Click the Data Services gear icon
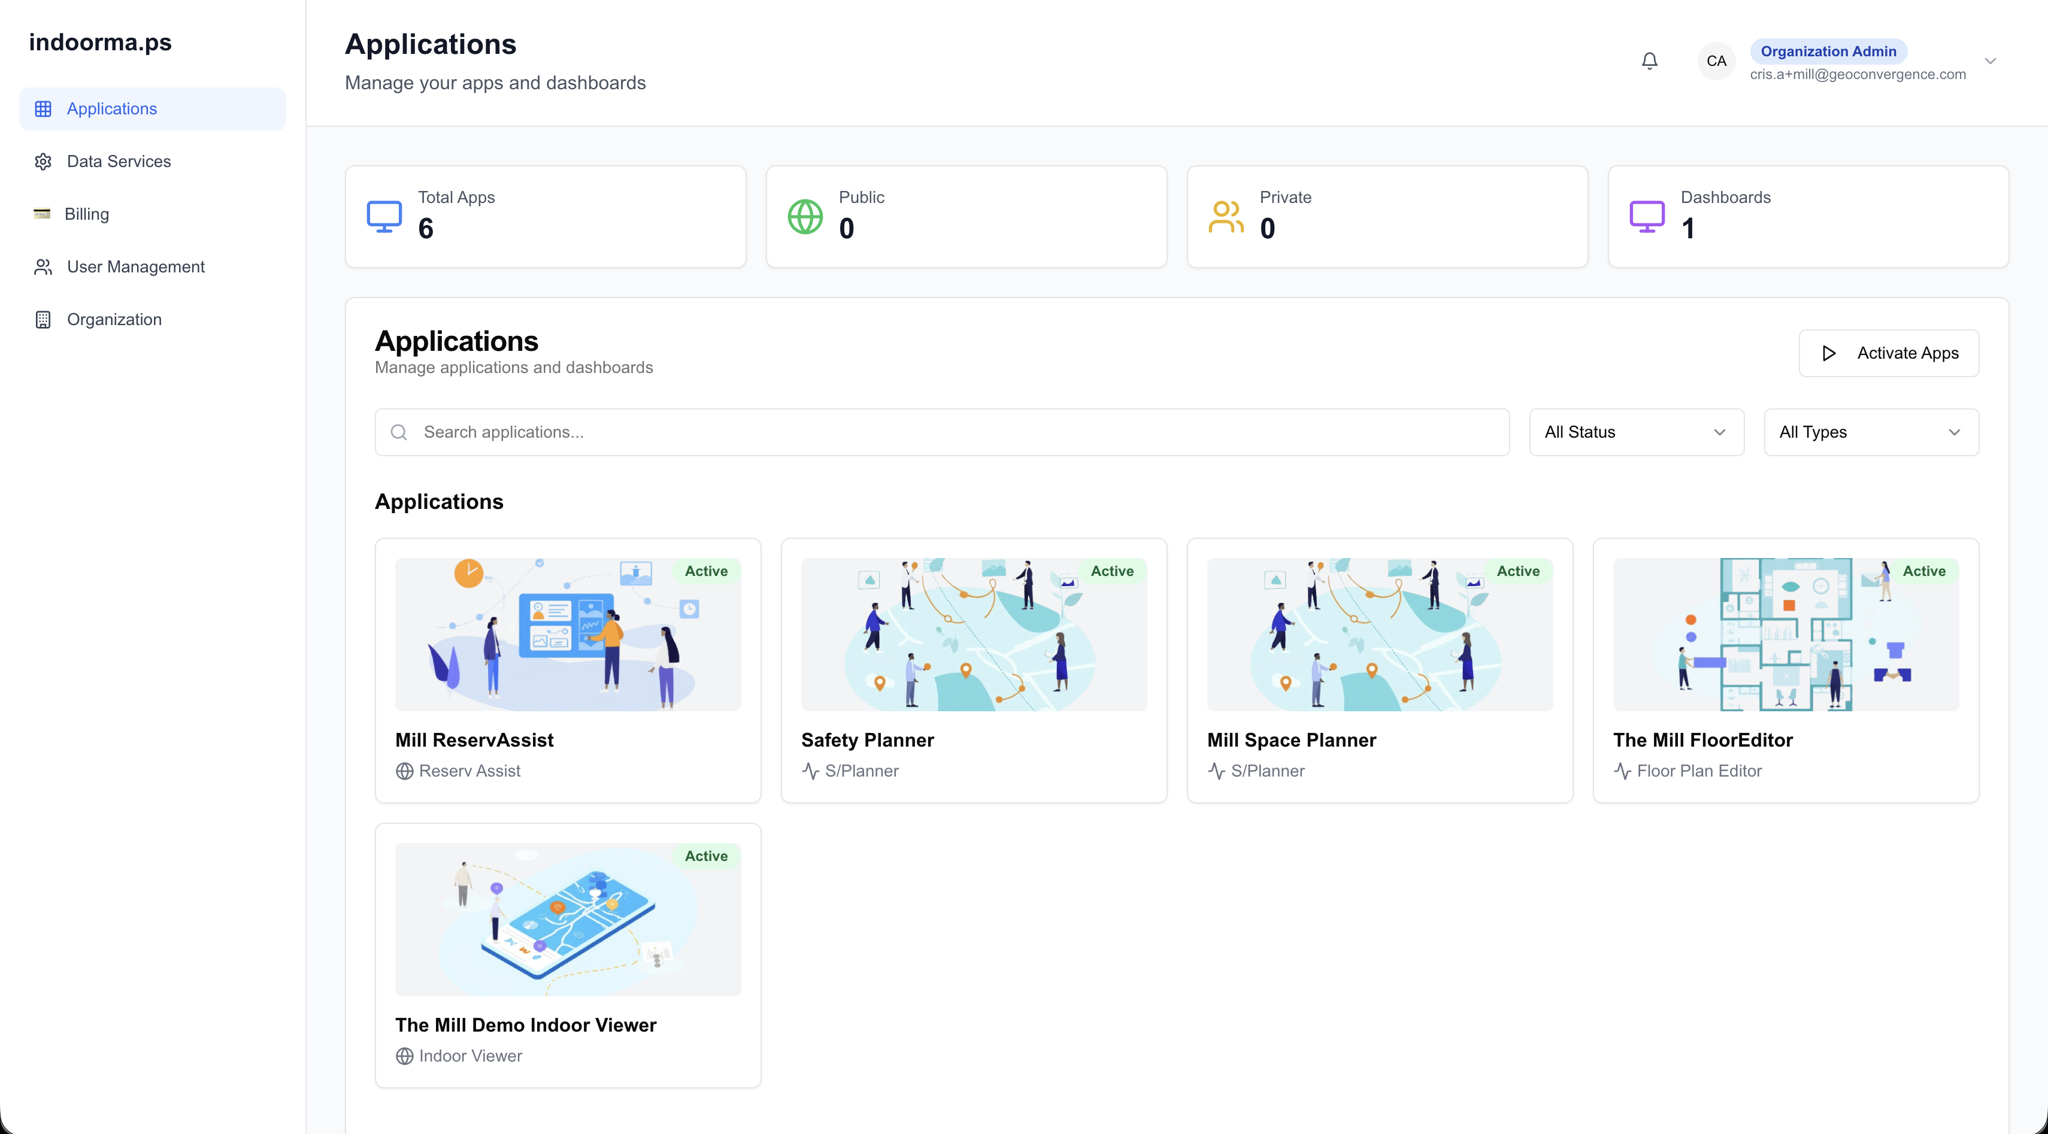2048x1134 pixels. click(43, 161)
